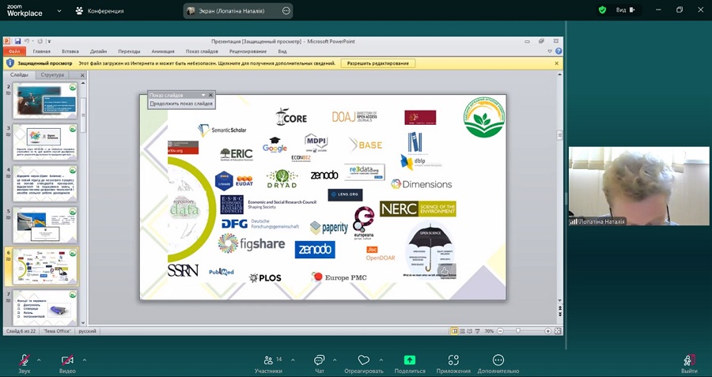This screenshot has width=712, height=377.
Task: Open the PowerPoint Help question mark icon
Action: point(559,51)
